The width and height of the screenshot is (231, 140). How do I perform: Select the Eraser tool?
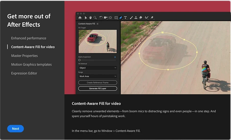(x=141, y=18)
